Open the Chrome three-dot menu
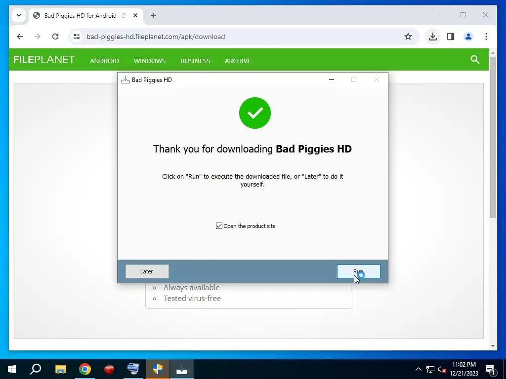The height and width of the screenshot is (379, 506). click(486, 37)
